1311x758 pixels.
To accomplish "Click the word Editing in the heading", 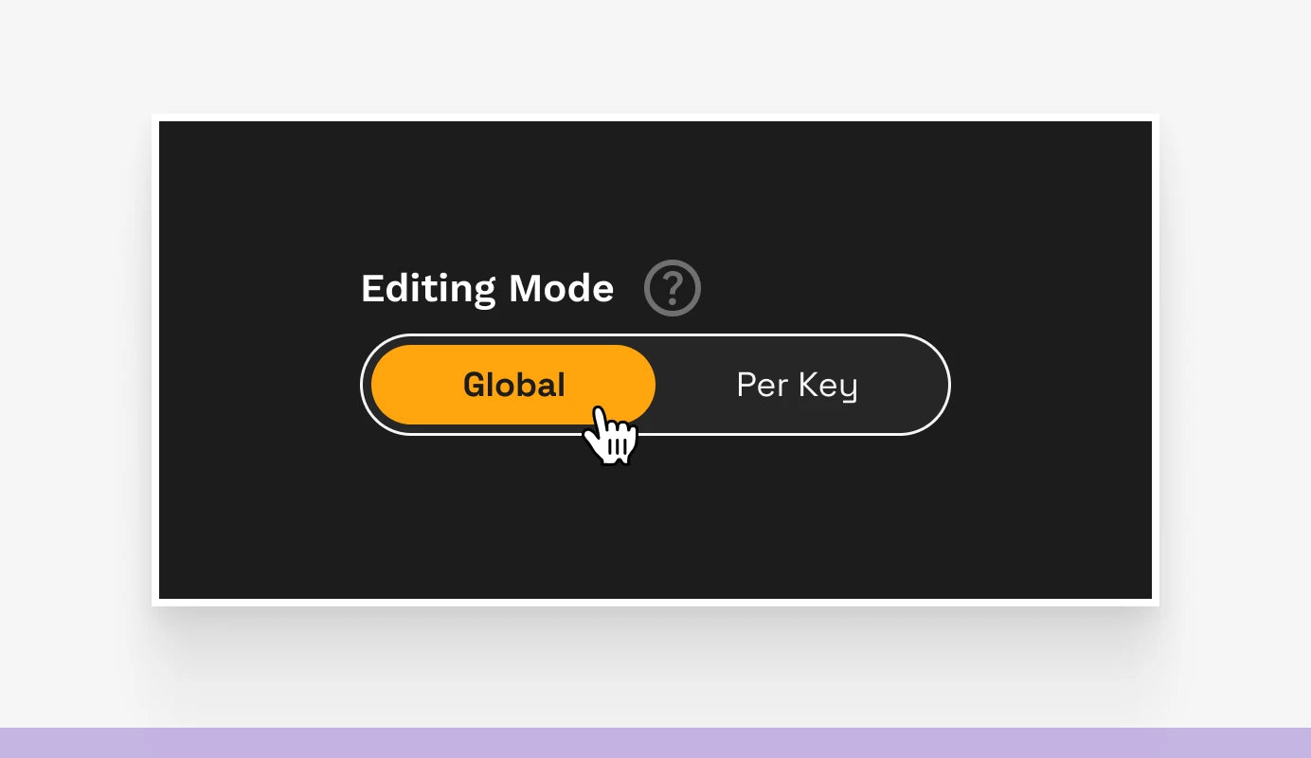I will (x=428, y=289).
